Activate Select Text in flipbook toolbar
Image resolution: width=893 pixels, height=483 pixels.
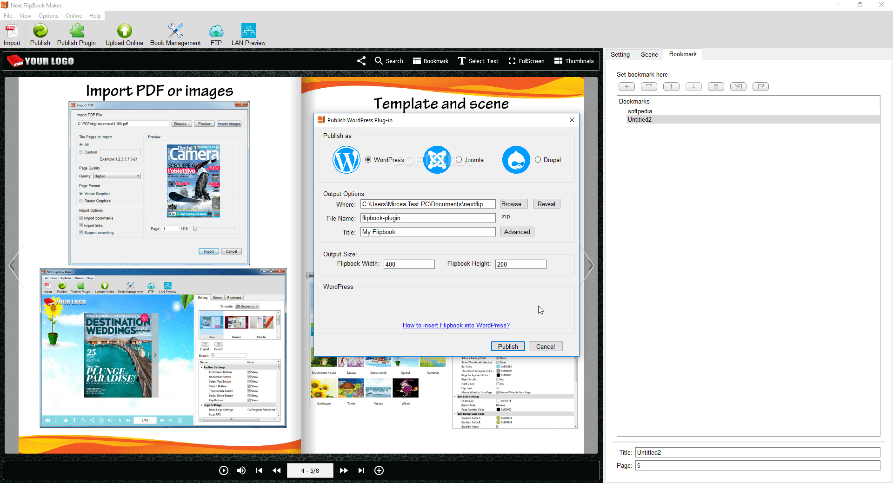[x=478, y=61]
